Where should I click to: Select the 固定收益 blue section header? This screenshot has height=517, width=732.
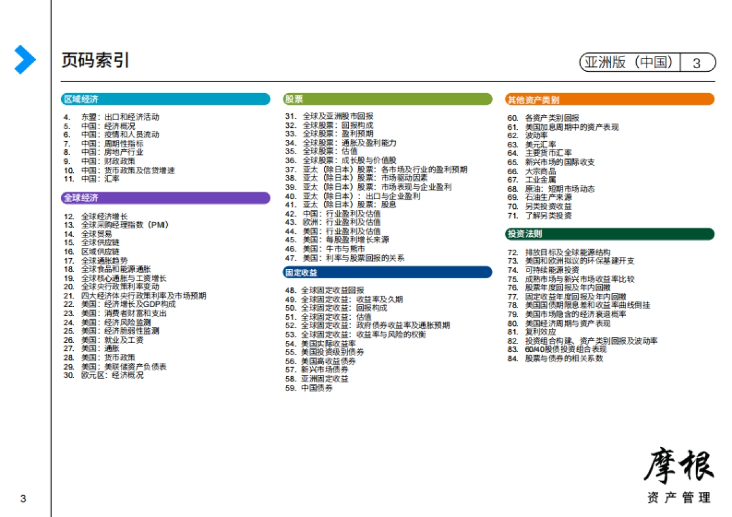click(x=387, y=272)
